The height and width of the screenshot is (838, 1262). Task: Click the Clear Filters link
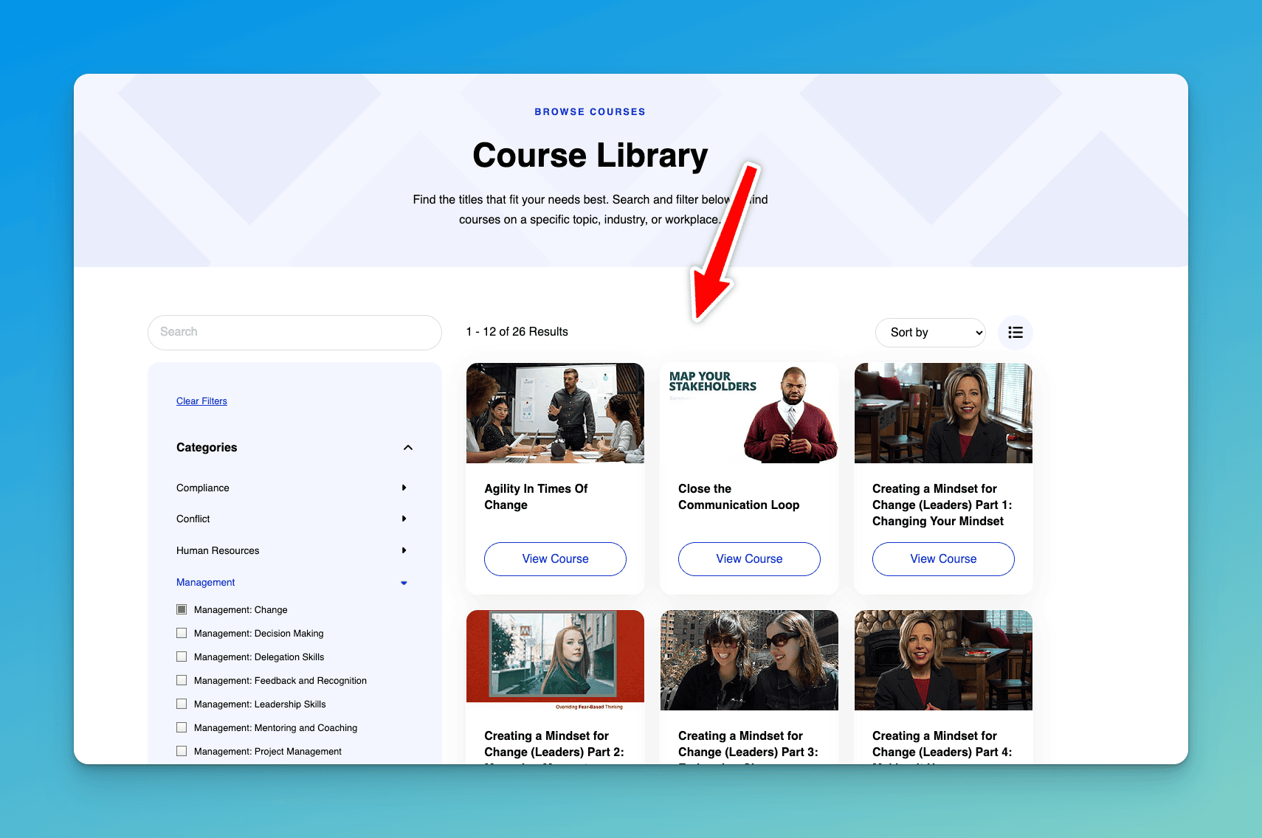click(201, 401)
